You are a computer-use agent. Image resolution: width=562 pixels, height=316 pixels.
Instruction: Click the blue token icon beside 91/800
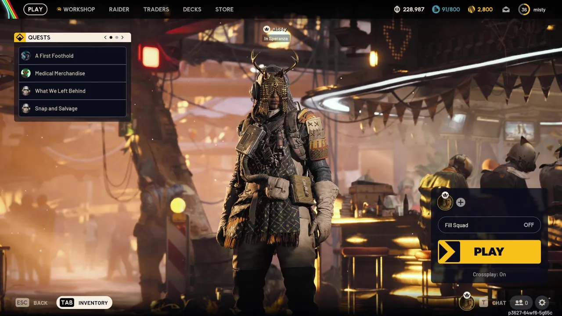point(436,9)
